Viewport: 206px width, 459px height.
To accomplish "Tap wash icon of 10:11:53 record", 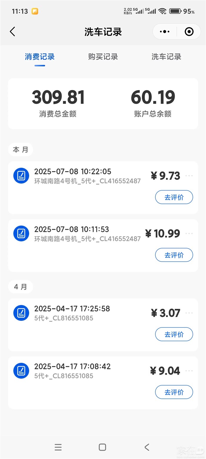I will pyautogui.click(x=21, y=233).
